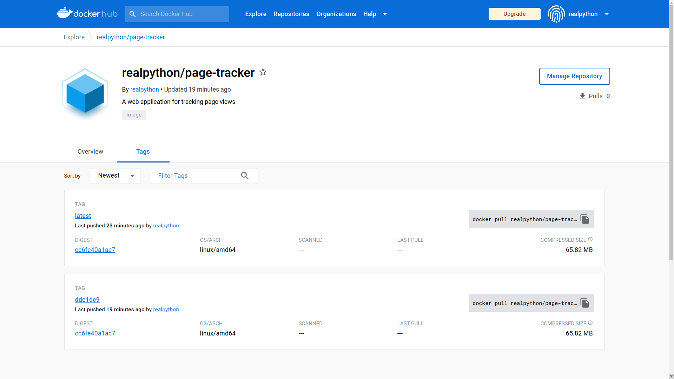
Task: Copy the docker pull command for latest tag
Action: pos(585,219)
